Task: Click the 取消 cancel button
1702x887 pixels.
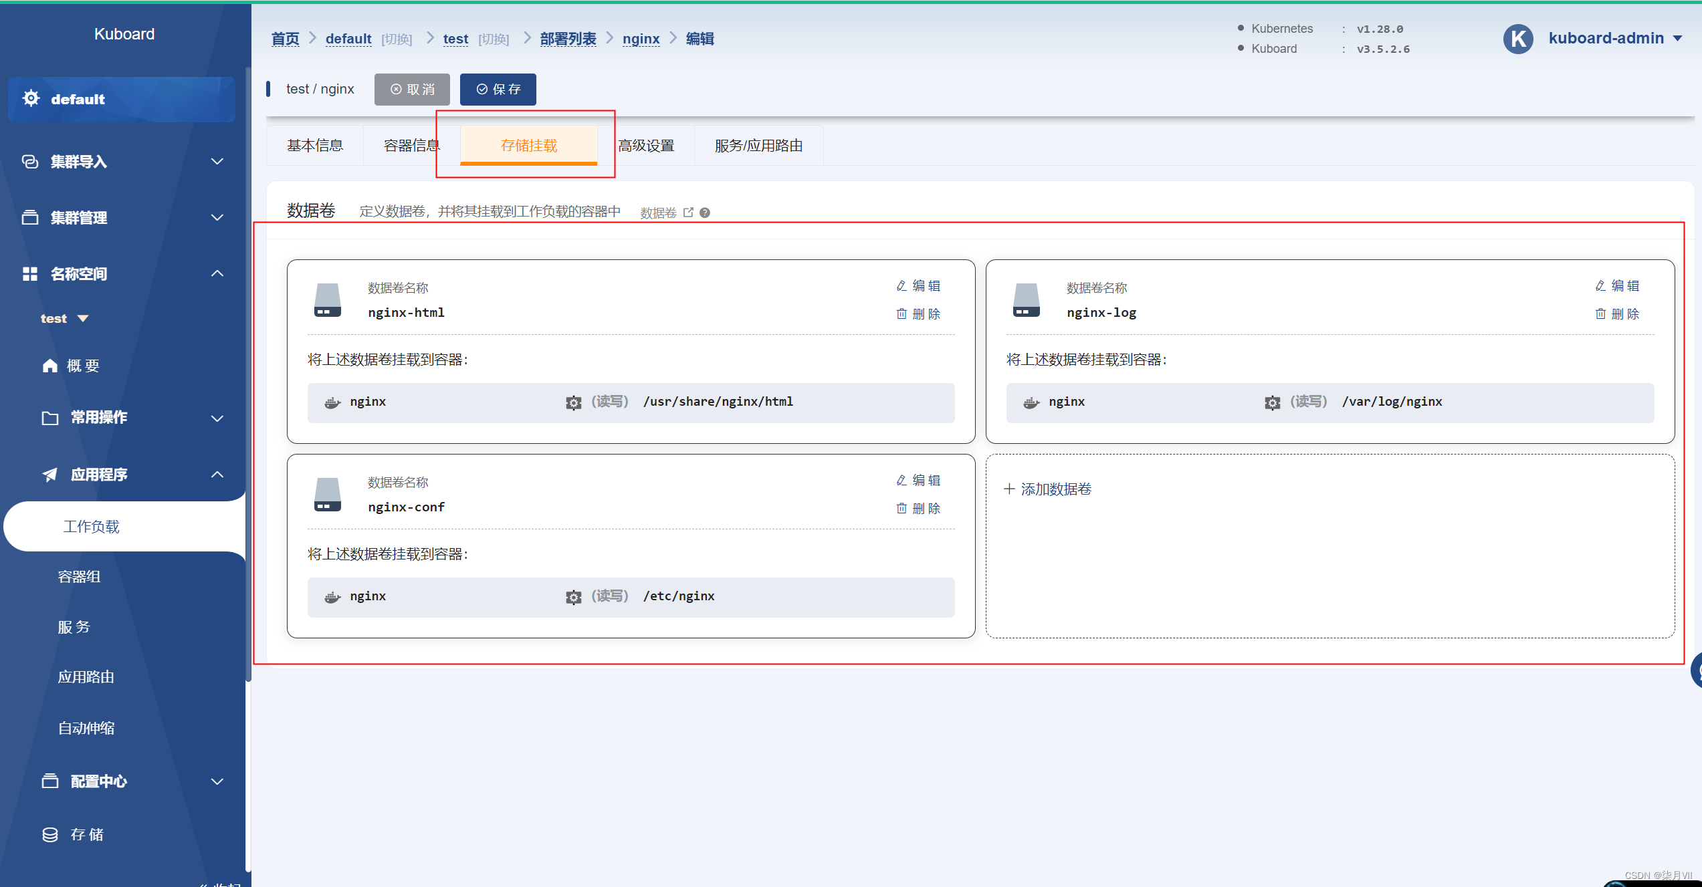Action: click(x=412, y=90)
